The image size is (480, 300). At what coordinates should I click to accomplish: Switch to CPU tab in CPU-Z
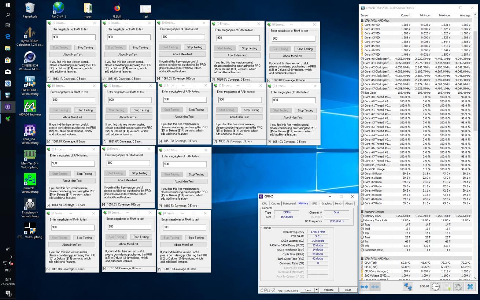(x=265, y=203)
